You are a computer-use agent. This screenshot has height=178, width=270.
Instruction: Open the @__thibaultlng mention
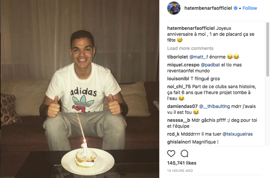coord(215,106)
